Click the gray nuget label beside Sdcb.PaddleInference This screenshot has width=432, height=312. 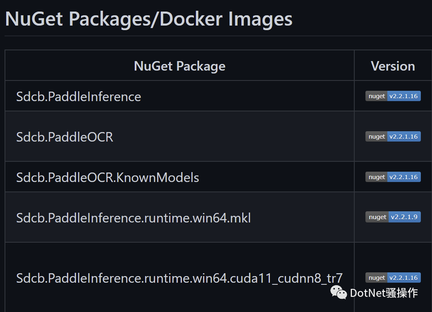tap(376, 96)
